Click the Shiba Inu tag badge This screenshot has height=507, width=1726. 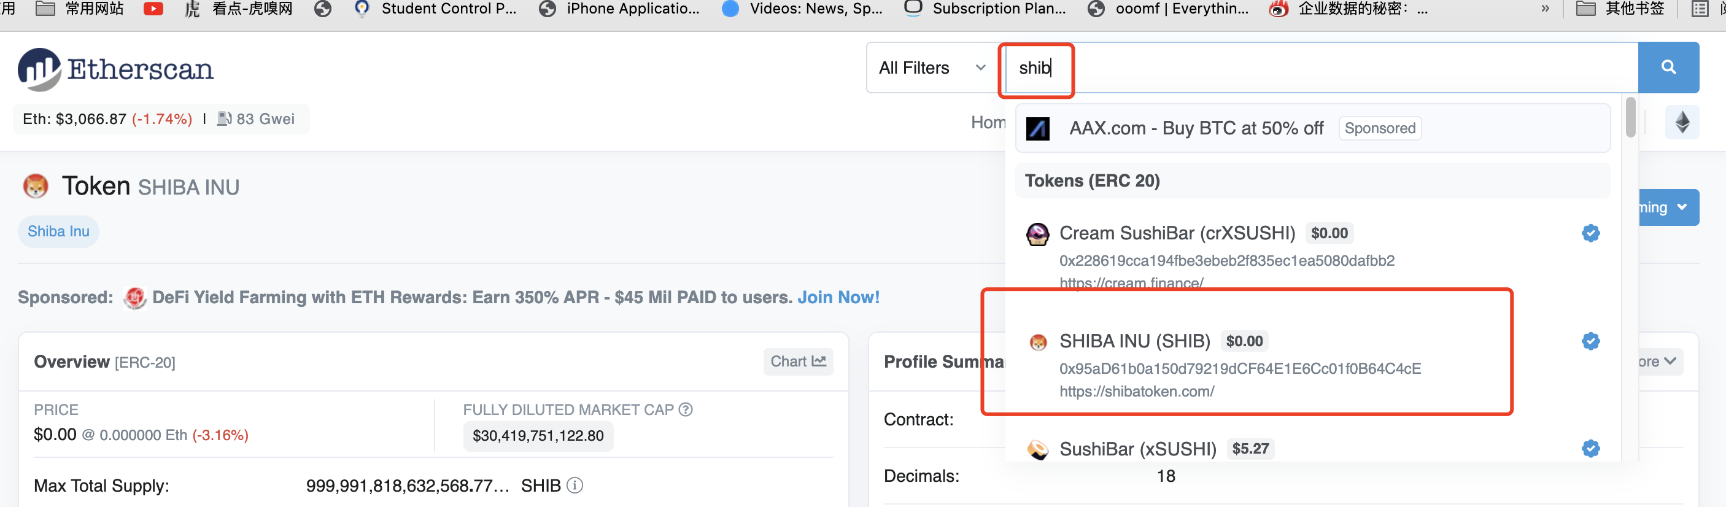58,232
